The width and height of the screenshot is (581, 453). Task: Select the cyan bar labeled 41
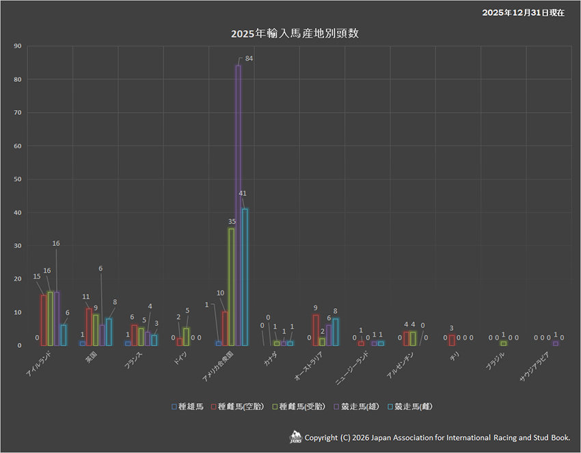245,277
